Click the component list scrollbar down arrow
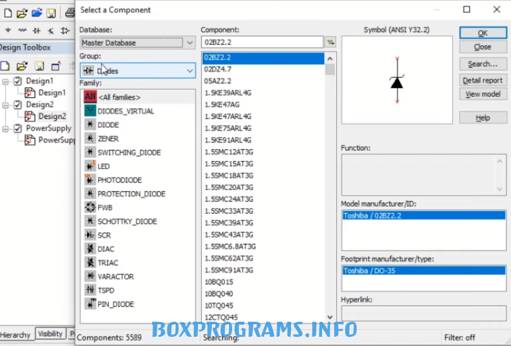511x346 pixels. coord(330,317)
